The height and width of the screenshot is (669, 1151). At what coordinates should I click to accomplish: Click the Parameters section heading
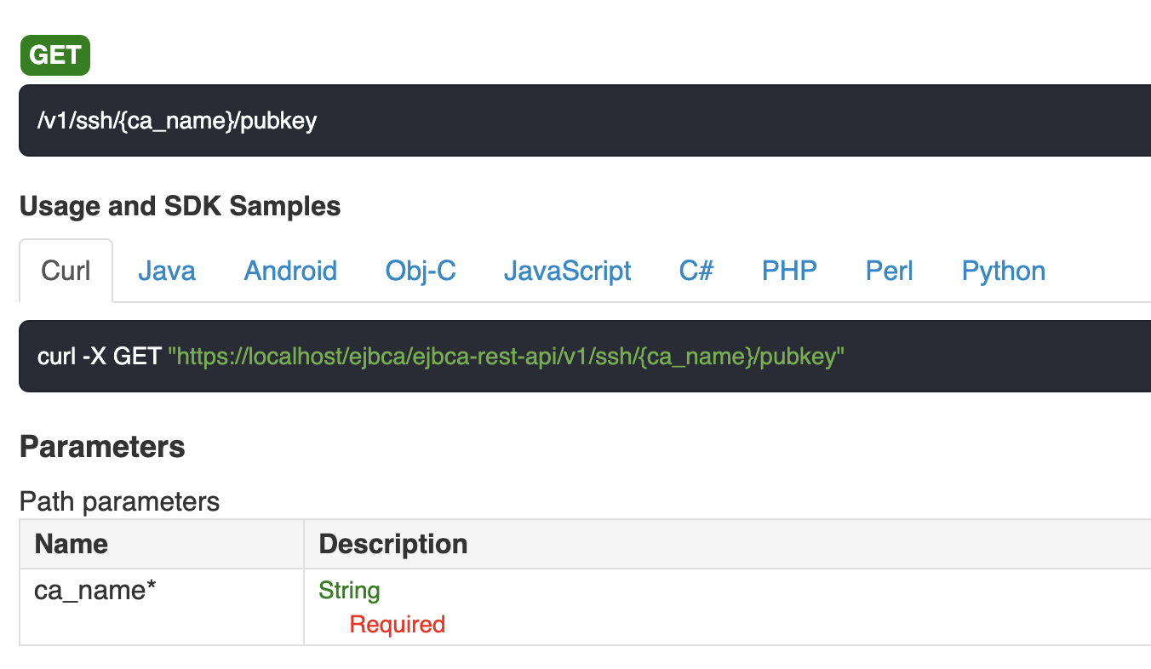pyautogui.click(x=102, y=447)
